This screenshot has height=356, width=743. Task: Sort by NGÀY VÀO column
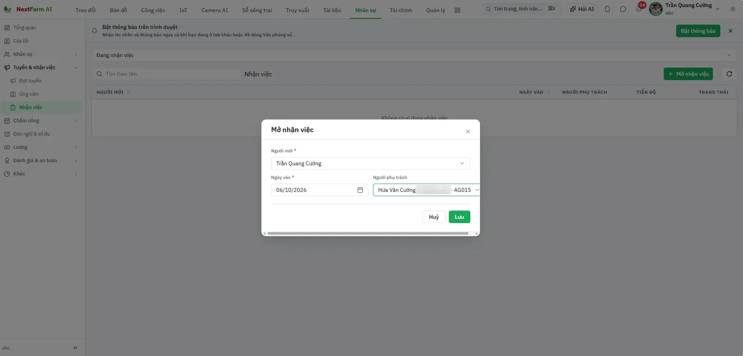point(534,92)
